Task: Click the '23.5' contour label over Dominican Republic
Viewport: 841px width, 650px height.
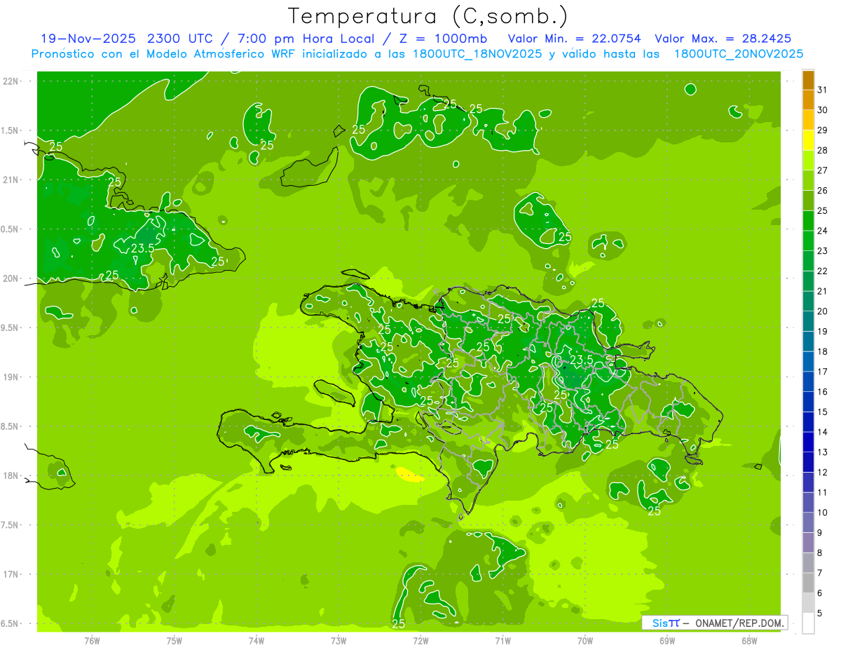Action: click(581, 360)
